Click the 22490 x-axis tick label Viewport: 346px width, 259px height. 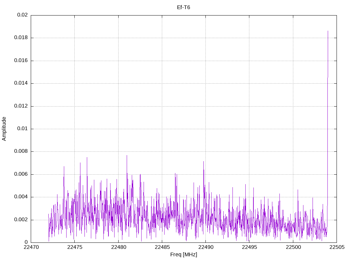coord(205,247)
